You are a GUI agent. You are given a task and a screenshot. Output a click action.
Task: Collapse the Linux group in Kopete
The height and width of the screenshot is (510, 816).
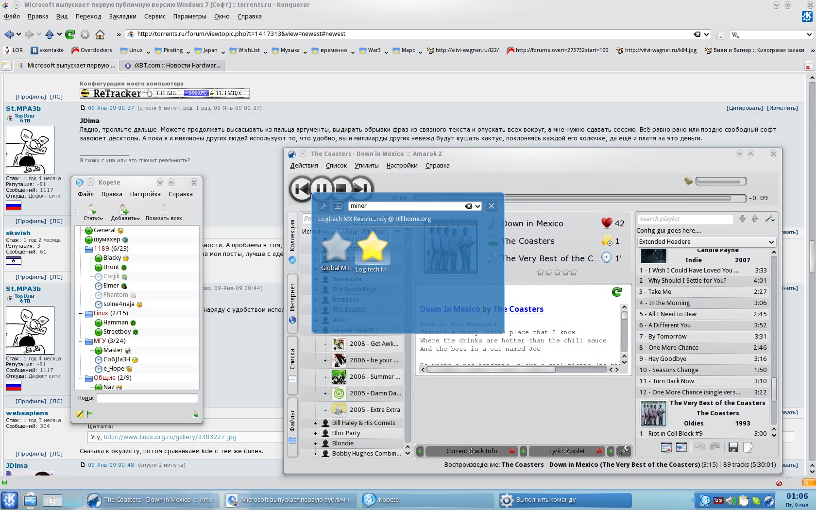pos(81,313)
